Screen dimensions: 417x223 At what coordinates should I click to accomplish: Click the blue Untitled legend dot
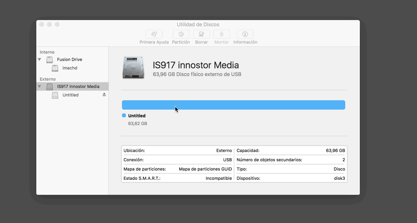124,115
